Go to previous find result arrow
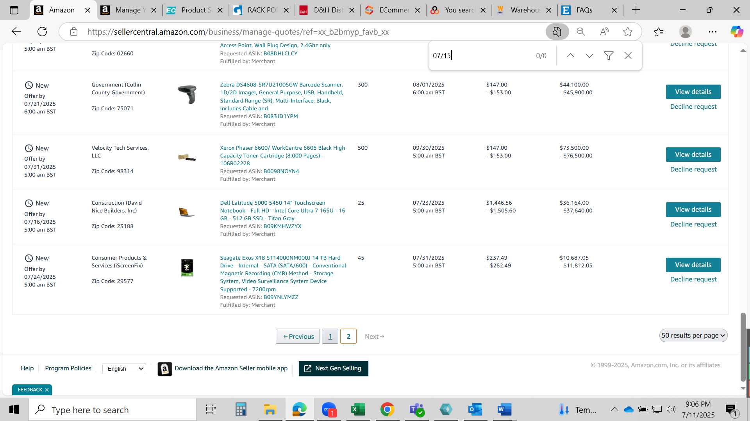 point(571,55)
